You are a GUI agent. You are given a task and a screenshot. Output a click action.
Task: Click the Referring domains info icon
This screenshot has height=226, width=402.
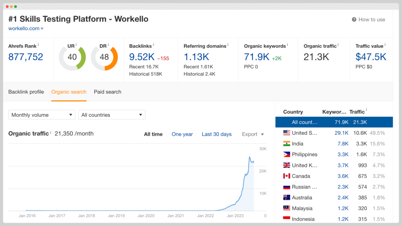coord(228,45)
